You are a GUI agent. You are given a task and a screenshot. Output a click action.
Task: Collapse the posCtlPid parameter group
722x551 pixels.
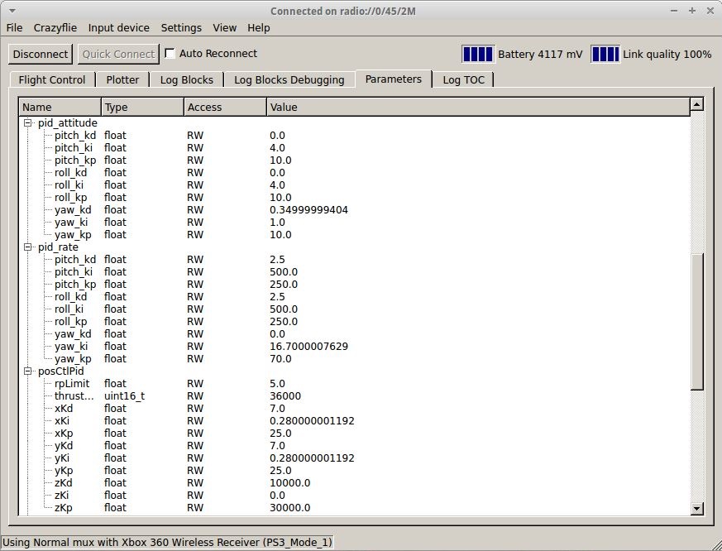27,371
